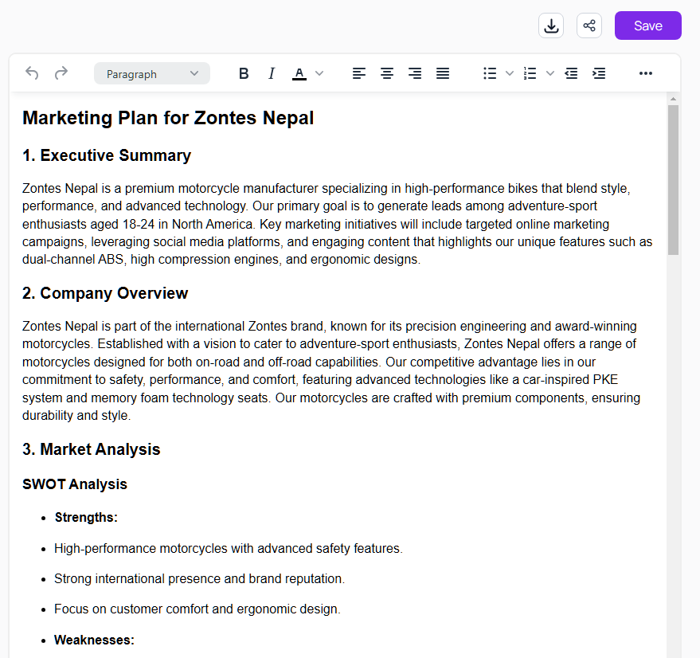Justify the paragraph text

pos(443,73)
